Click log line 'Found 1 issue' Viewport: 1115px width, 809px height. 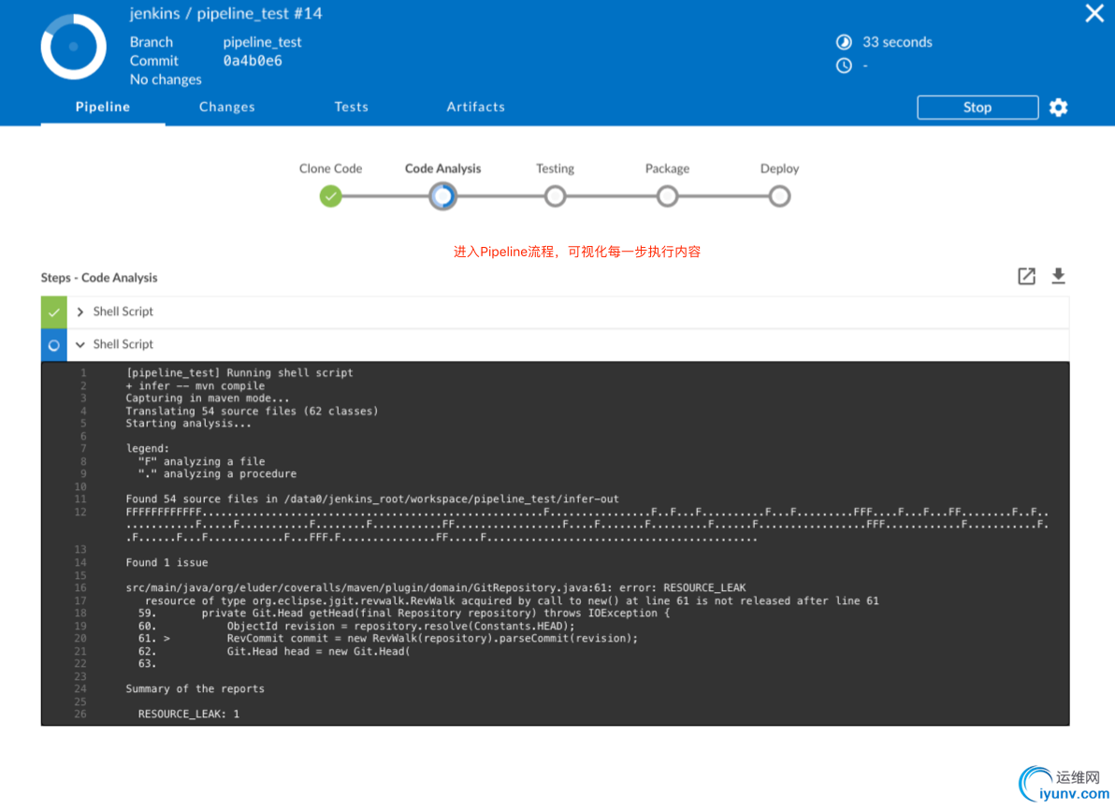point(167,562)
